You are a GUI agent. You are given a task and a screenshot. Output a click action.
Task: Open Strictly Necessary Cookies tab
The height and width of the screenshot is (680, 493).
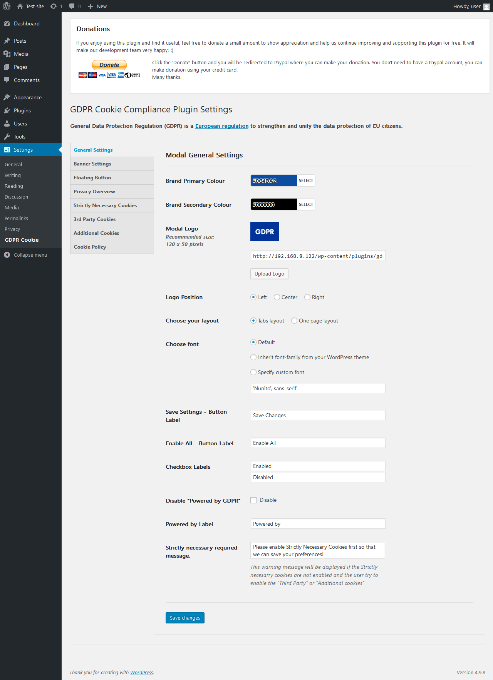click(112, 206)
